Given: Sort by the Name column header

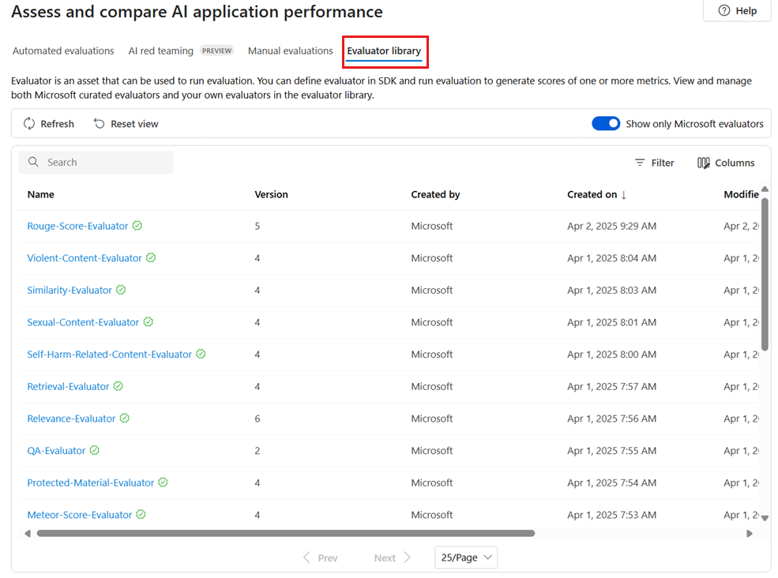Looking at the screenshot, I should (x=41, y=194).
